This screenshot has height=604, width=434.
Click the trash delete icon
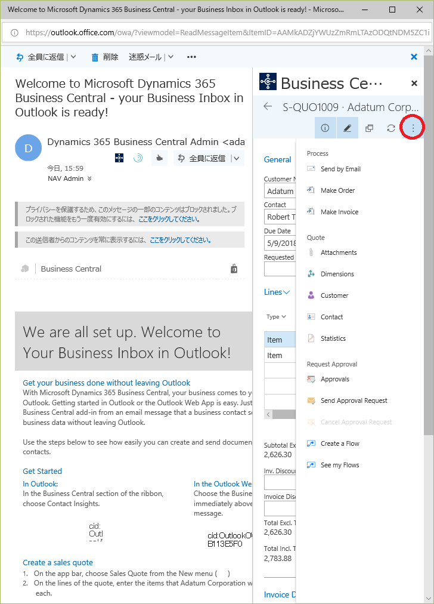95,57
